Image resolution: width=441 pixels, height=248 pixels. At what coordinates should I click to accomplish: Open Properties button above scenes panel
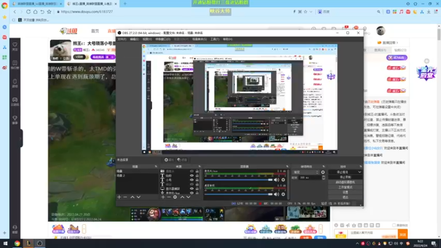[169, 160]
